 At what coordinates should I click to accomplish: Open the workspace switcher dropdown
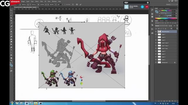pos(172,5)
